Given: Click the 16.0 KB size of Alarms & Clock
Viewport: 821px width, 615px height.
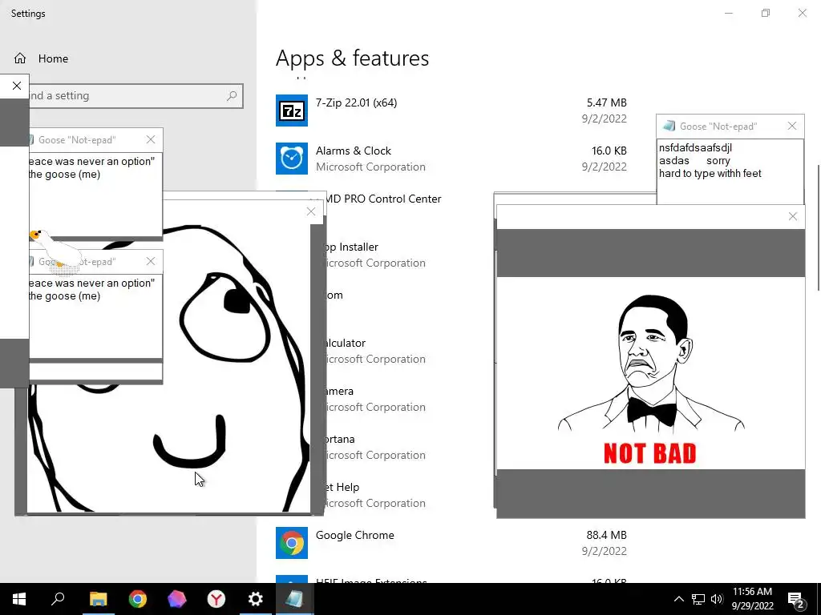Looking at the screenshot, I should coord(609,151).
